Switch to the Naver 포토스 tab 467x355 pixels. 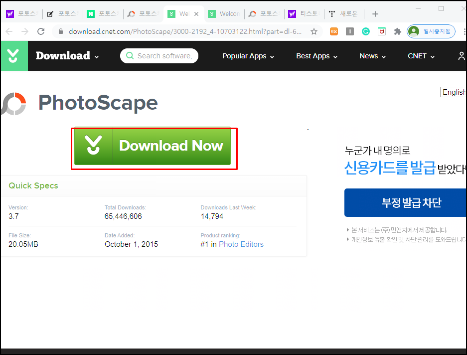tap(103, 13)
